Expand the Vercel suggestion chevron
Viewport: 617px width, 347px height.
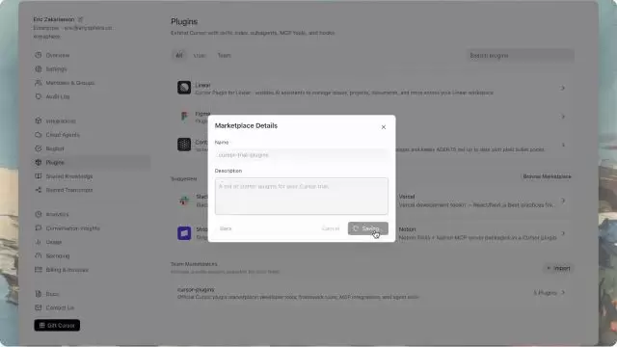[563, 200]
